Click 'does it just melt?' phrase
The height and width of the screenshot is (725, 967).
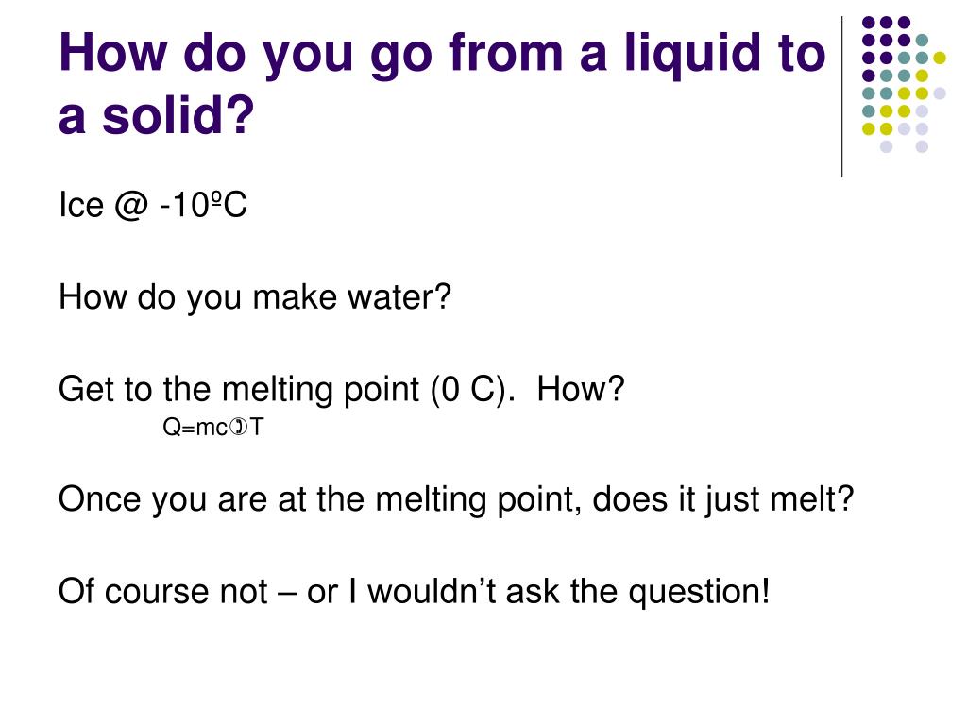(x=722, y=499)
